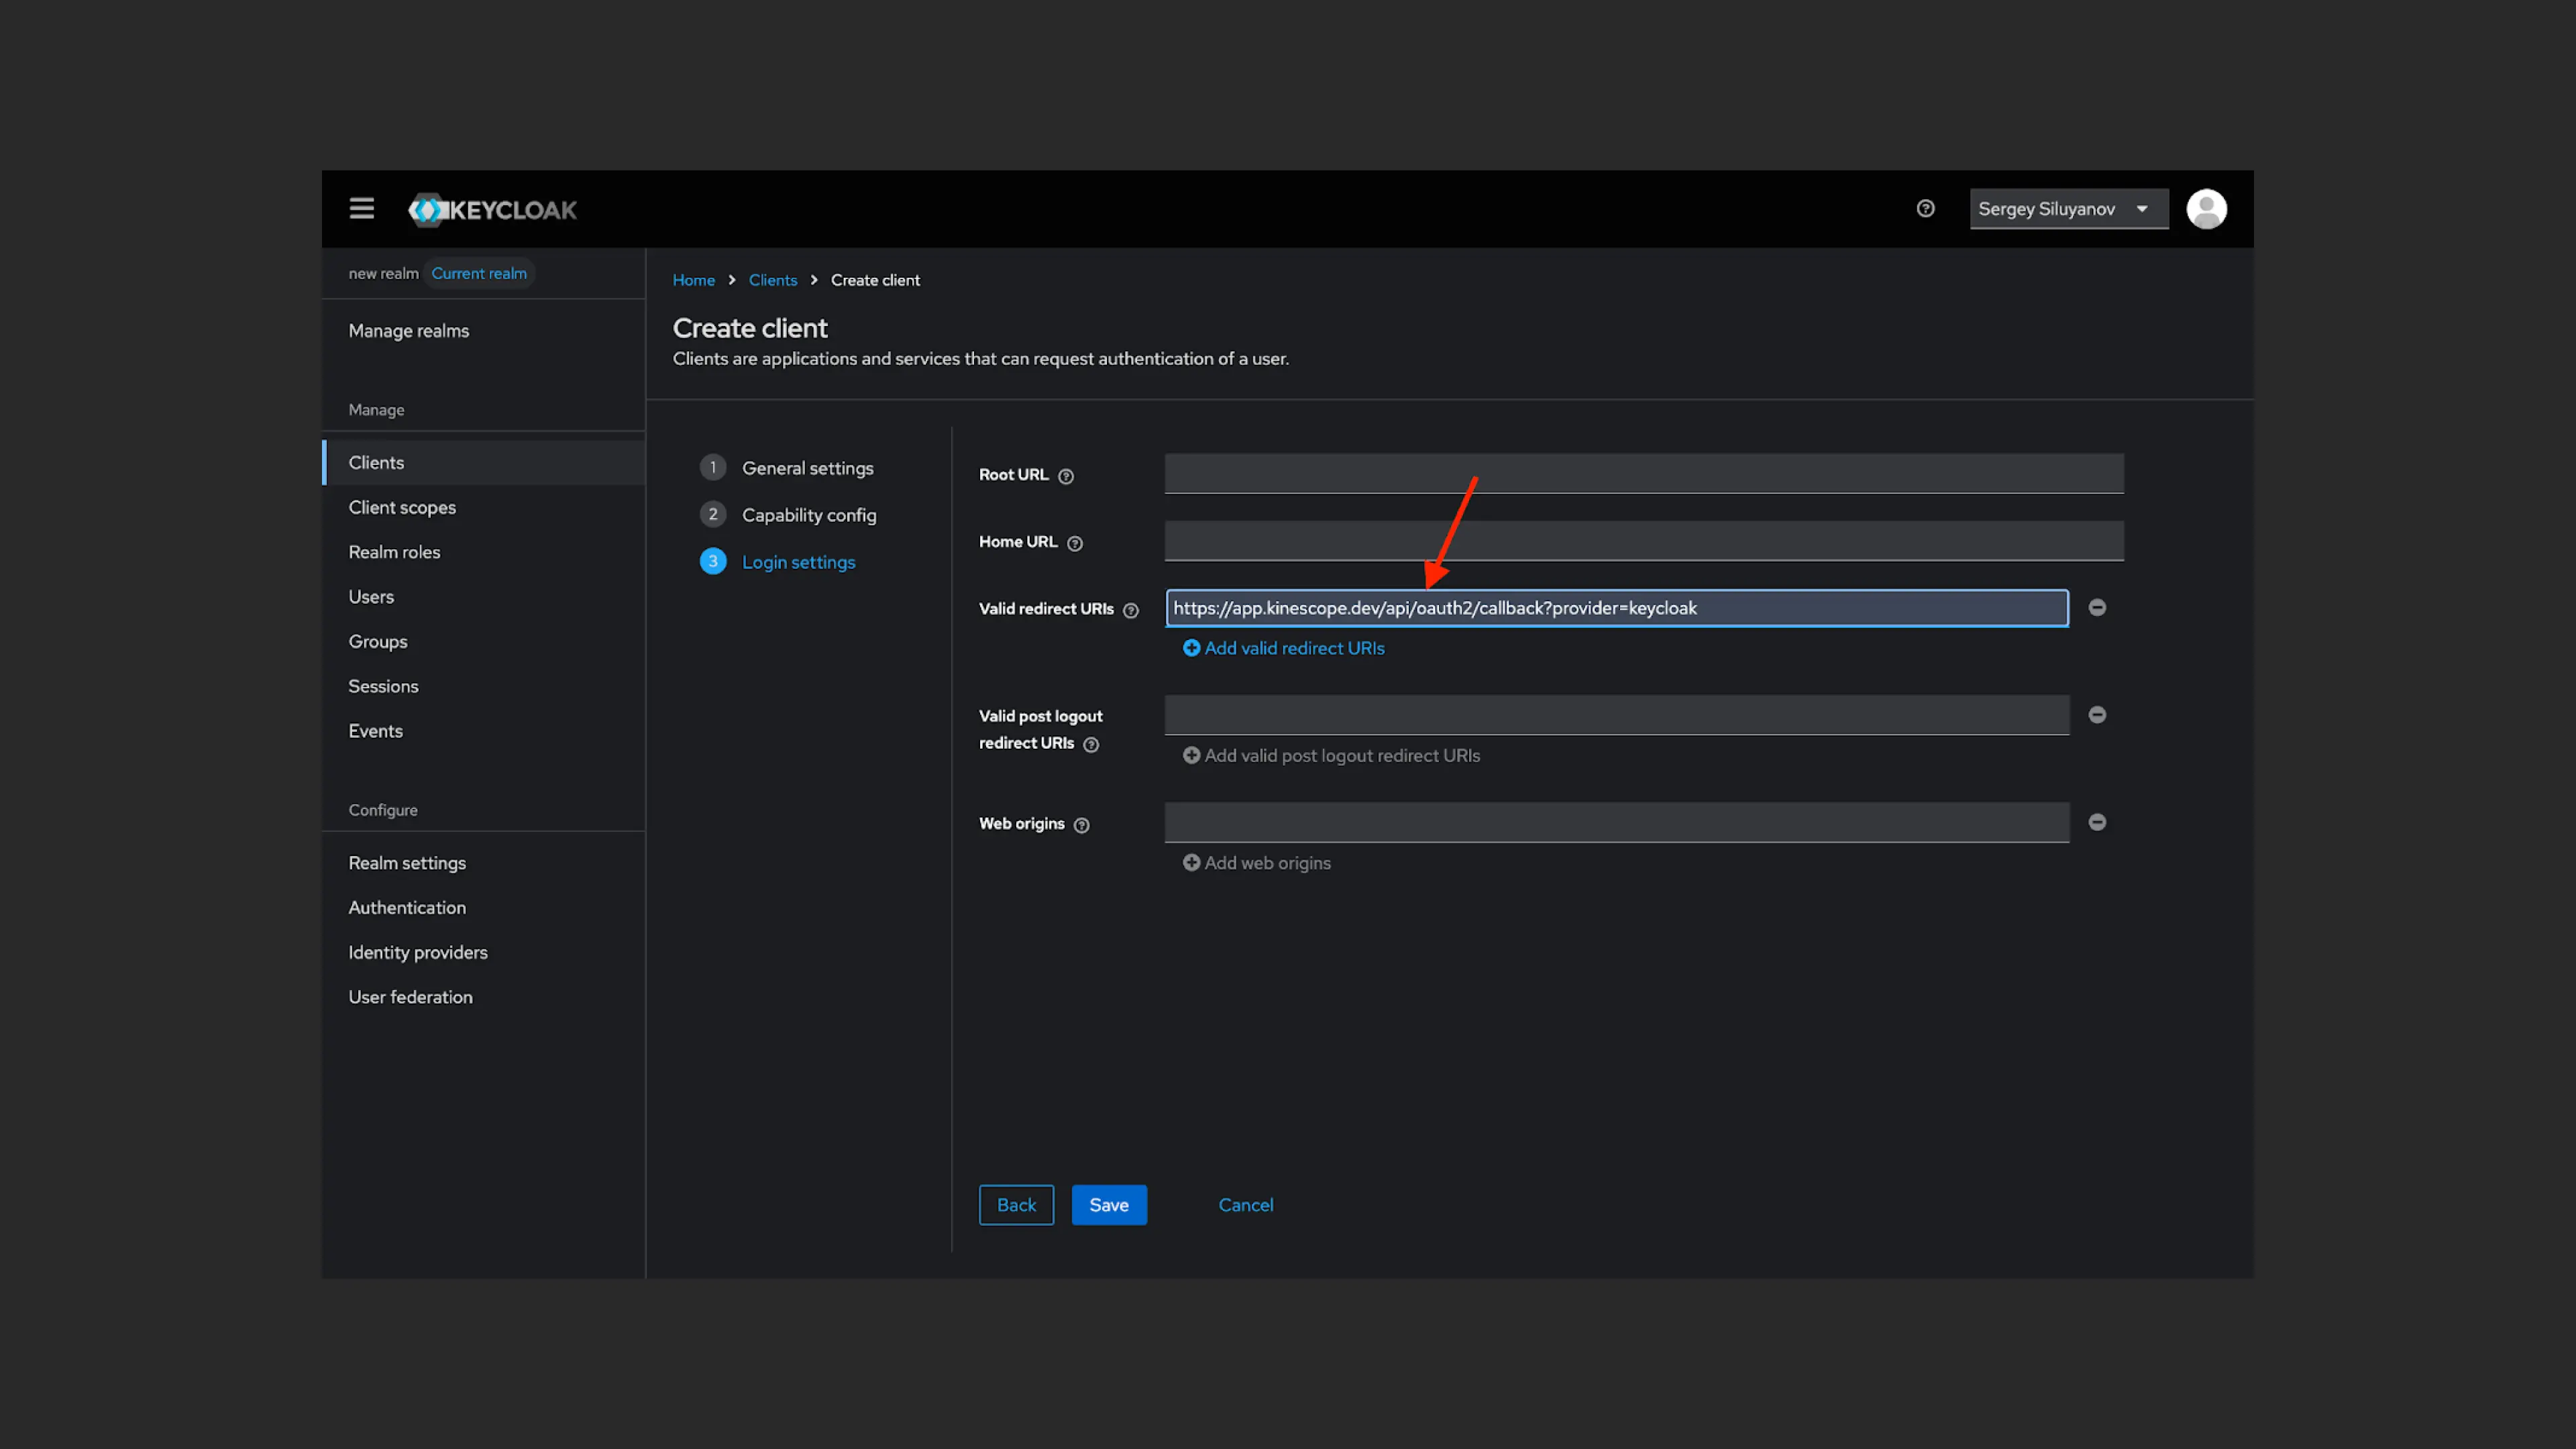
Task: Click Add valid redirect URIs link
Action: (x=1284, y=648)
